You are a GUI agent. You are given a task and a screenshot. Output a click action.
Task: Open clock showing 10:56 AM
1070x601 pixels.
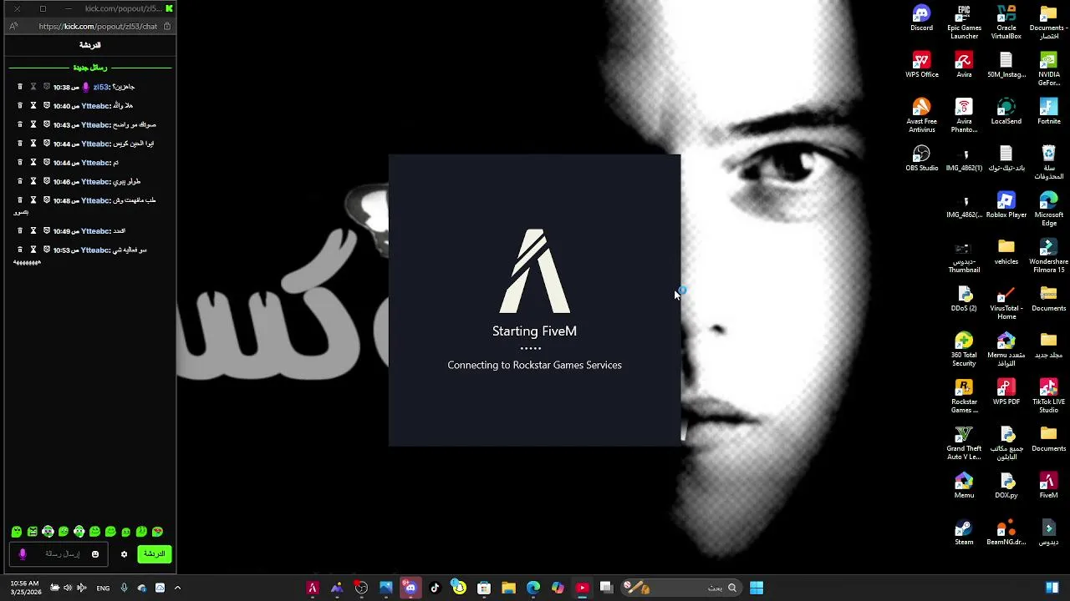(x=25, y=588)
